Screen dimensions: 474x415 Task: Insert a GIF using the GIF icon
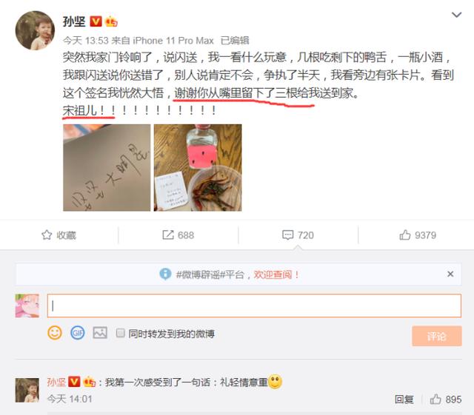77,333
